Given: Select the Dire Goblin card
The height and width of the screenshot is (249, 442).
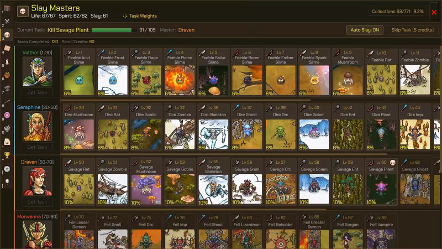Looking at the screenshot, I should [146, 127].
